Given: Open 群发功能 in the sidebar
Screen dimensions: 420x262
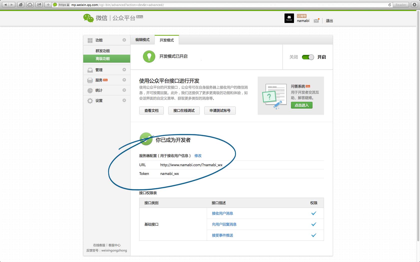Looking at the screenshot, I should [102, 51].
